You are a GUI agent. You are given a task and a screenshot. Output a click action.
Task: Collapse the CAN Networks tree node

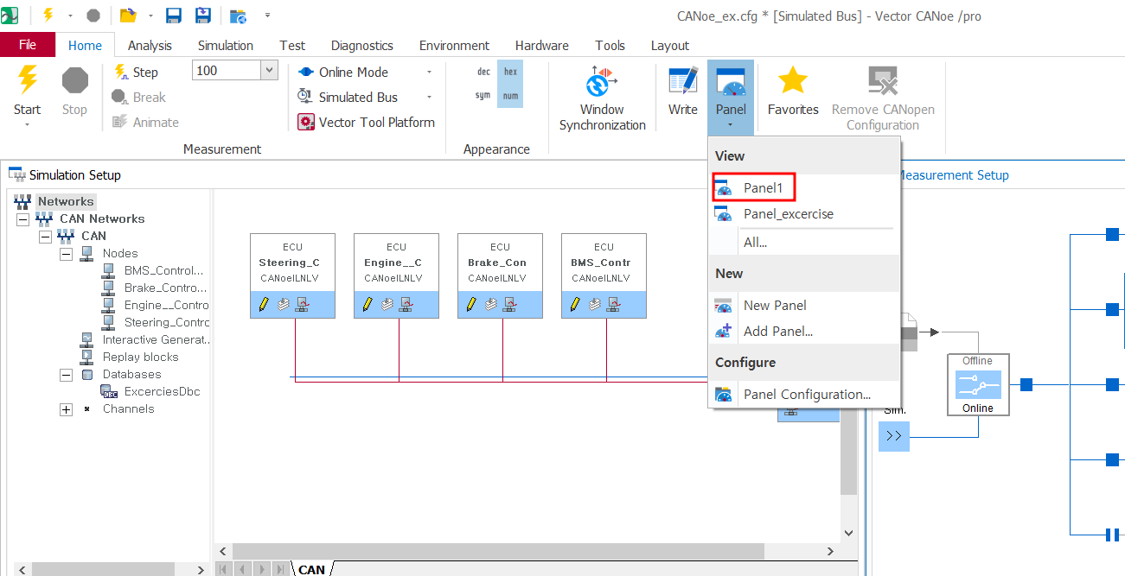pos(23,219)
